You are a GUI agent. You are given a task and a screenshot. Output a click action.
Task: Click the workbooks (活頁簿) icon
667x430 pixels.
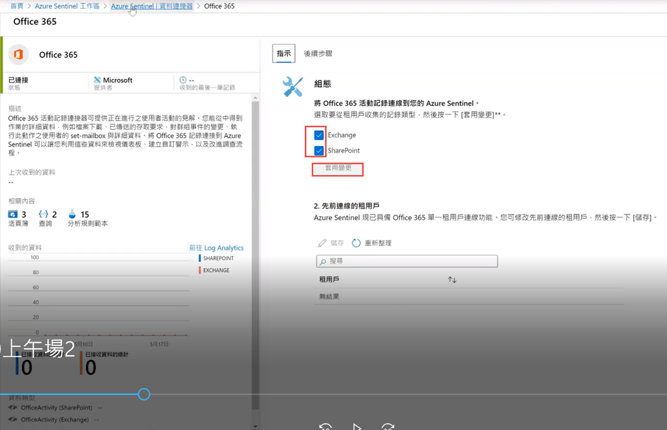[13, 214]
